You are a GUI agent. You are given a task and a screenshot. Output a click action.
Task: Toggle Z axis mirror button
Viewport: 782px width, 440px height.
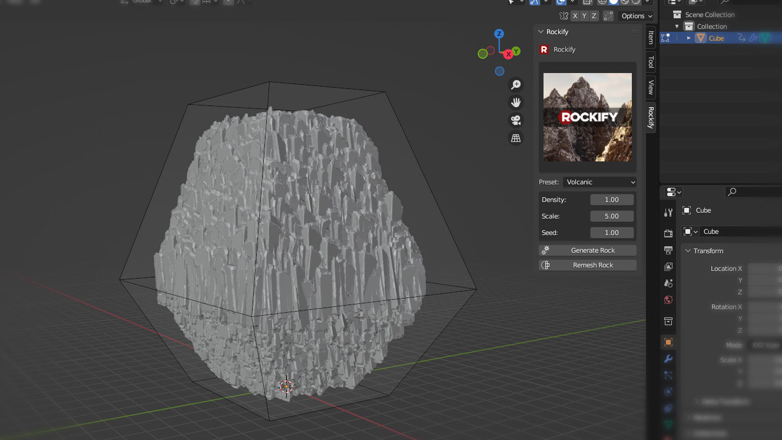(594, 16)
